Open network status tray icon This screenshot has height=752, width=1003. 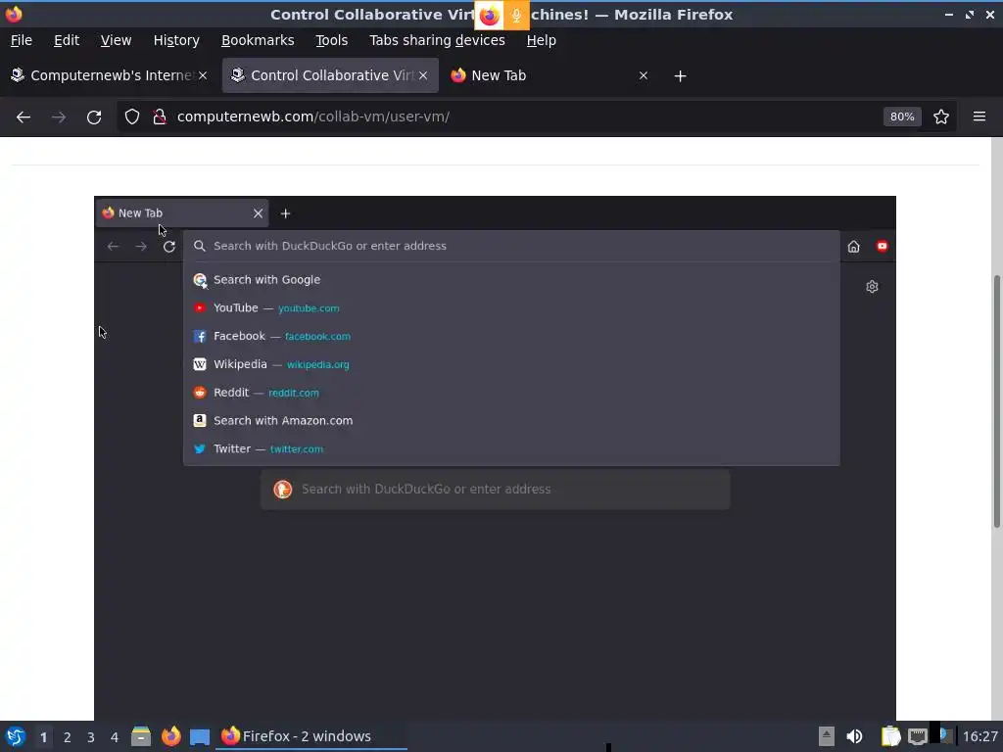coord(917,736)
